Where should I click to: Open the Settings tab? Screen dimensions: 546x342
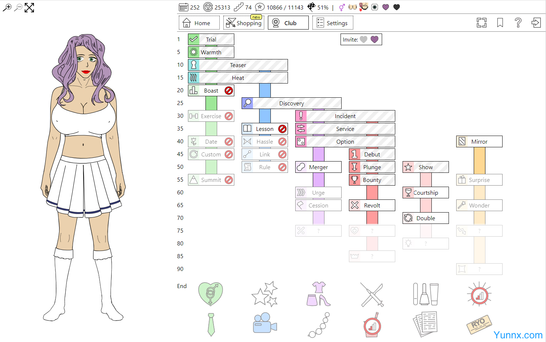pos(332,23)
